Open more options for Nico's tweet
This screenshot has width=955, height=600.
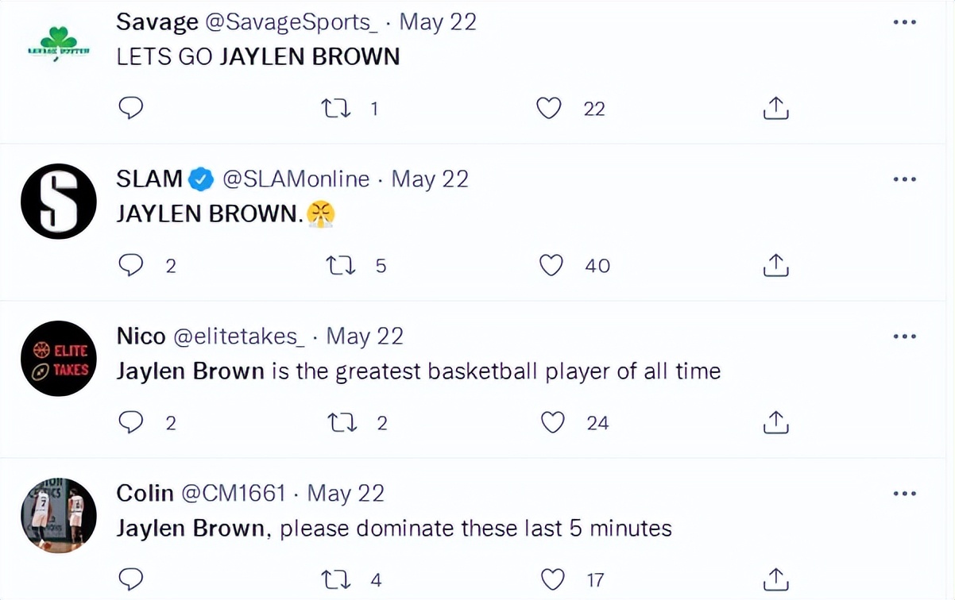(904, 337)
